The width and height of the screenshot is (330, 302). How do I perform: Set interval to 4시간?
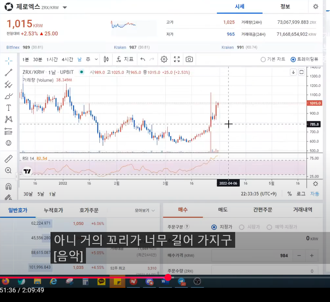[x=67, y=60]
